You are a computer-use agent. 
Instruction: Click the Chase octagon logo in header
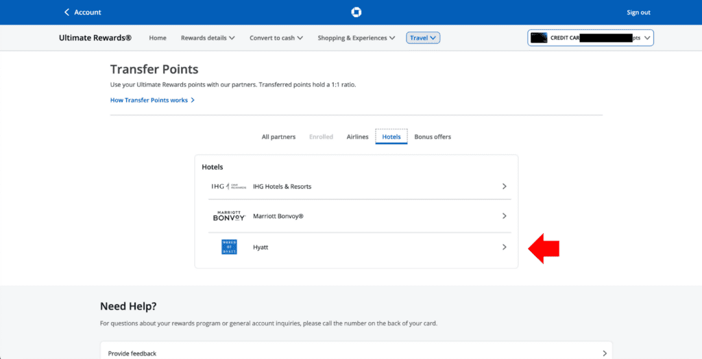click(356, 12)
